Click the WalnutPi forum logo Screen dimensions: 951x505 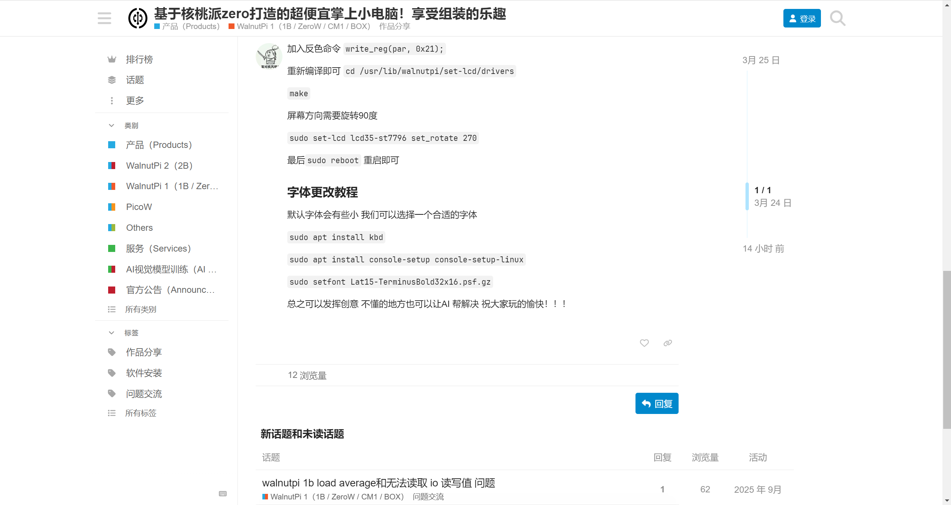(138, 18)
